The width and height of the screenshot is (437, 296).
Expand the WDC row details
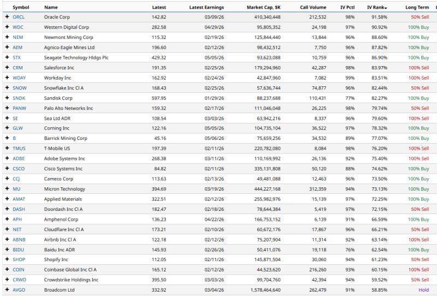click(7, 27)
